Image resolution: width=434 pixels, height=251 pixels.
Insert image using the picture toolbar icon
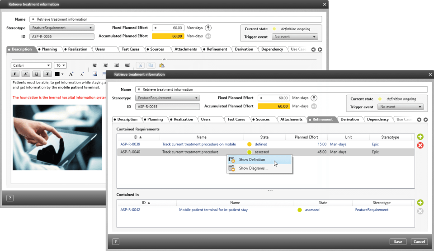pyautogui.click(x=95, y=74)
